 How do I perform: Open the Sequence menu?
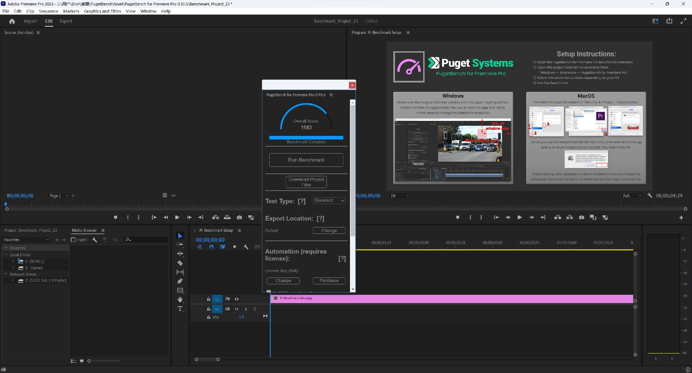[x=48, y=11]
